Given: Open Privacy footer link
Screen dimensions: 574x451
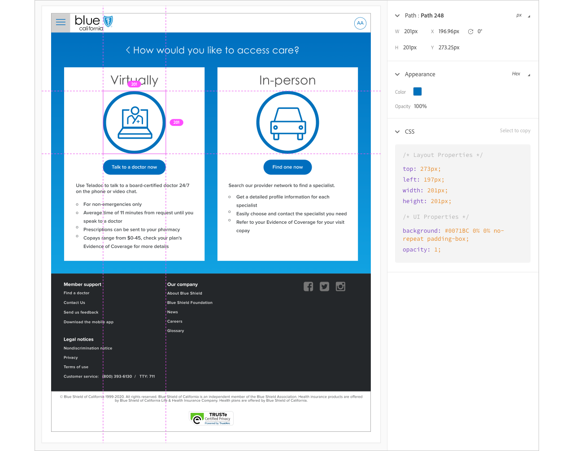Looking at the screenshot, I should (x=71, y=358).
